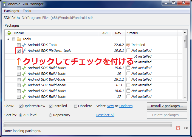Open the Tools menu
The image size is (192, 137).
27,11
